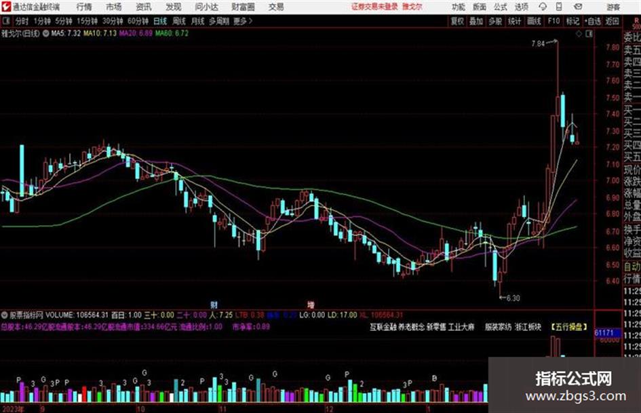The width and height of the screenshot is (641, 413).
Task: Toggle the left panel layout icon
Action: coord(5,21)
